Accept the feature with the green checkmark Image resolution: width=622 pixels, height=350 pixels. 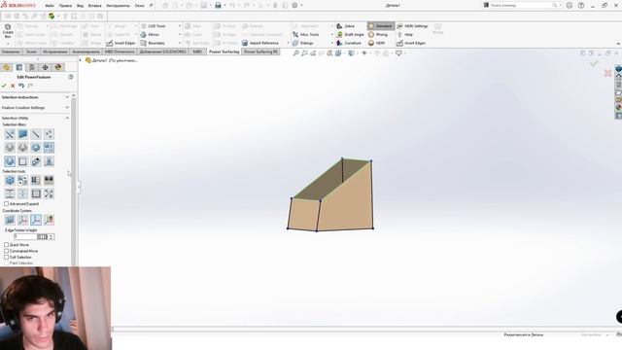coord(4,86)
